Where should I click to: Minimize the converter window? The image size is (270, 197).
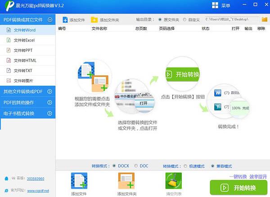[x=244, y=5]
